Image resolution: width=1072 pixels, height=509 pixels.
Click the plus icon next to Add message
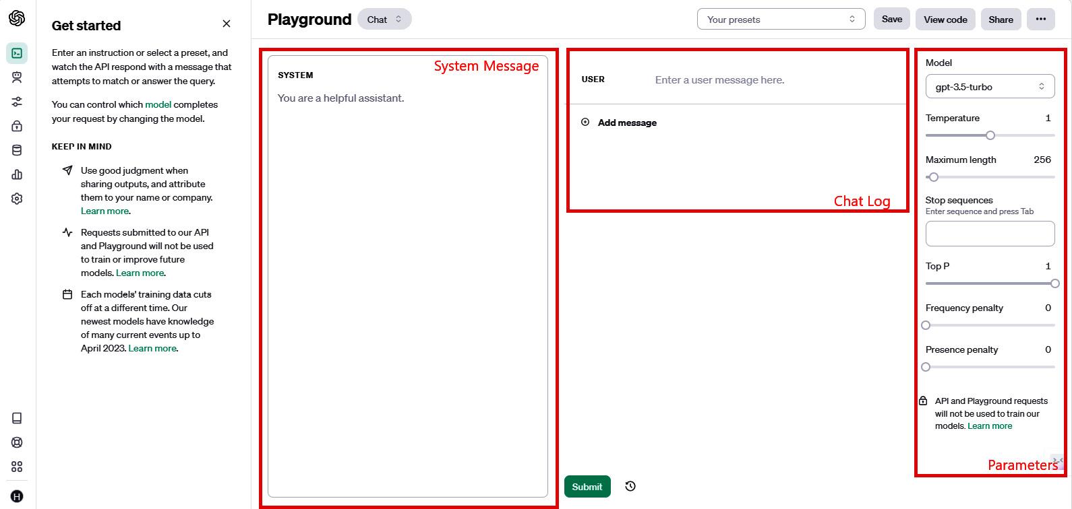pos(585,122)
